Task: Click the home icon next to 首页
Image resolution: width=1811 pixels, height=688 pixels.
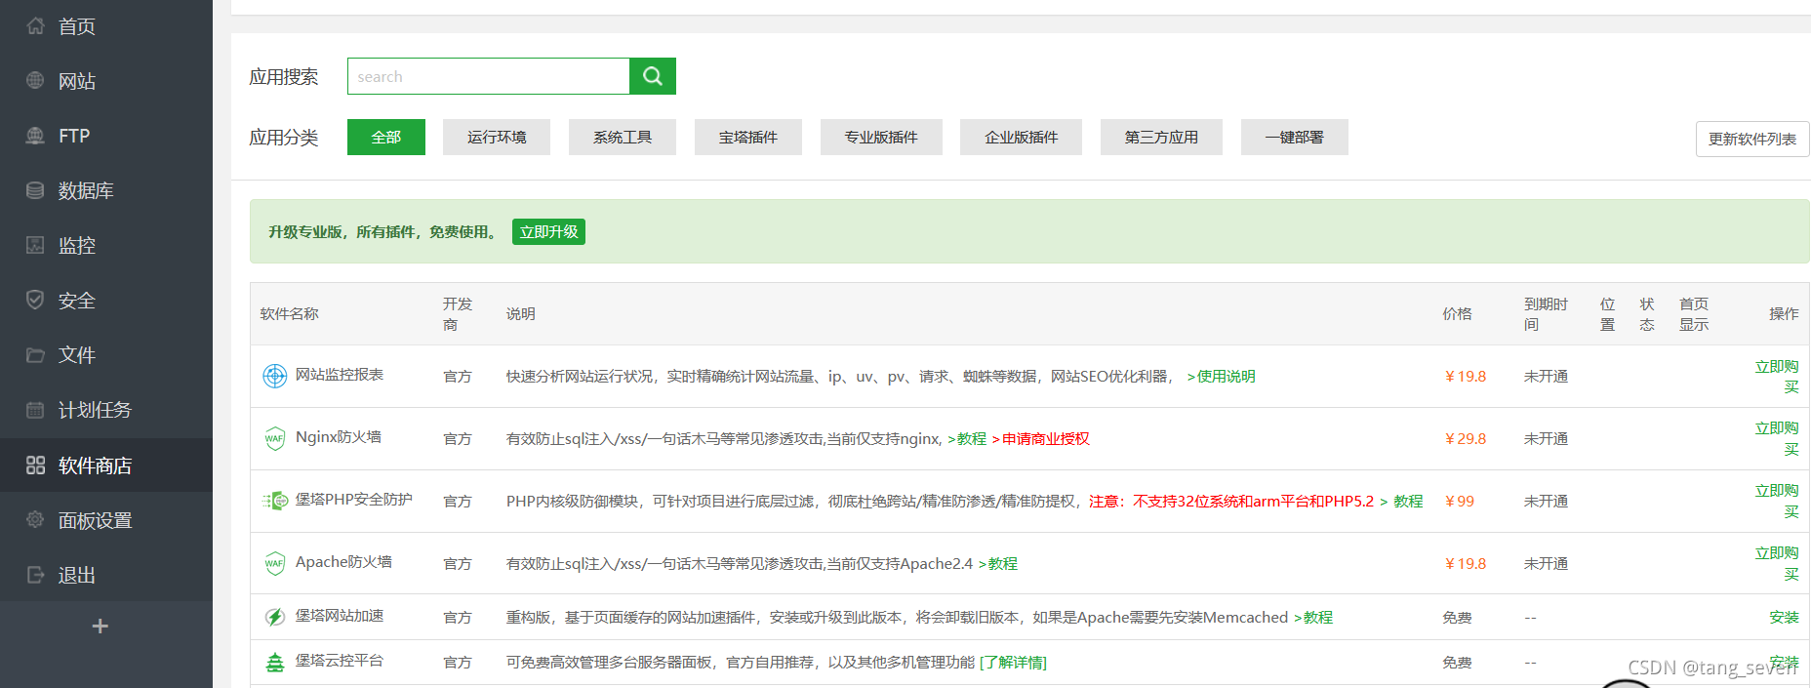Action: click(x=35, y=26)
